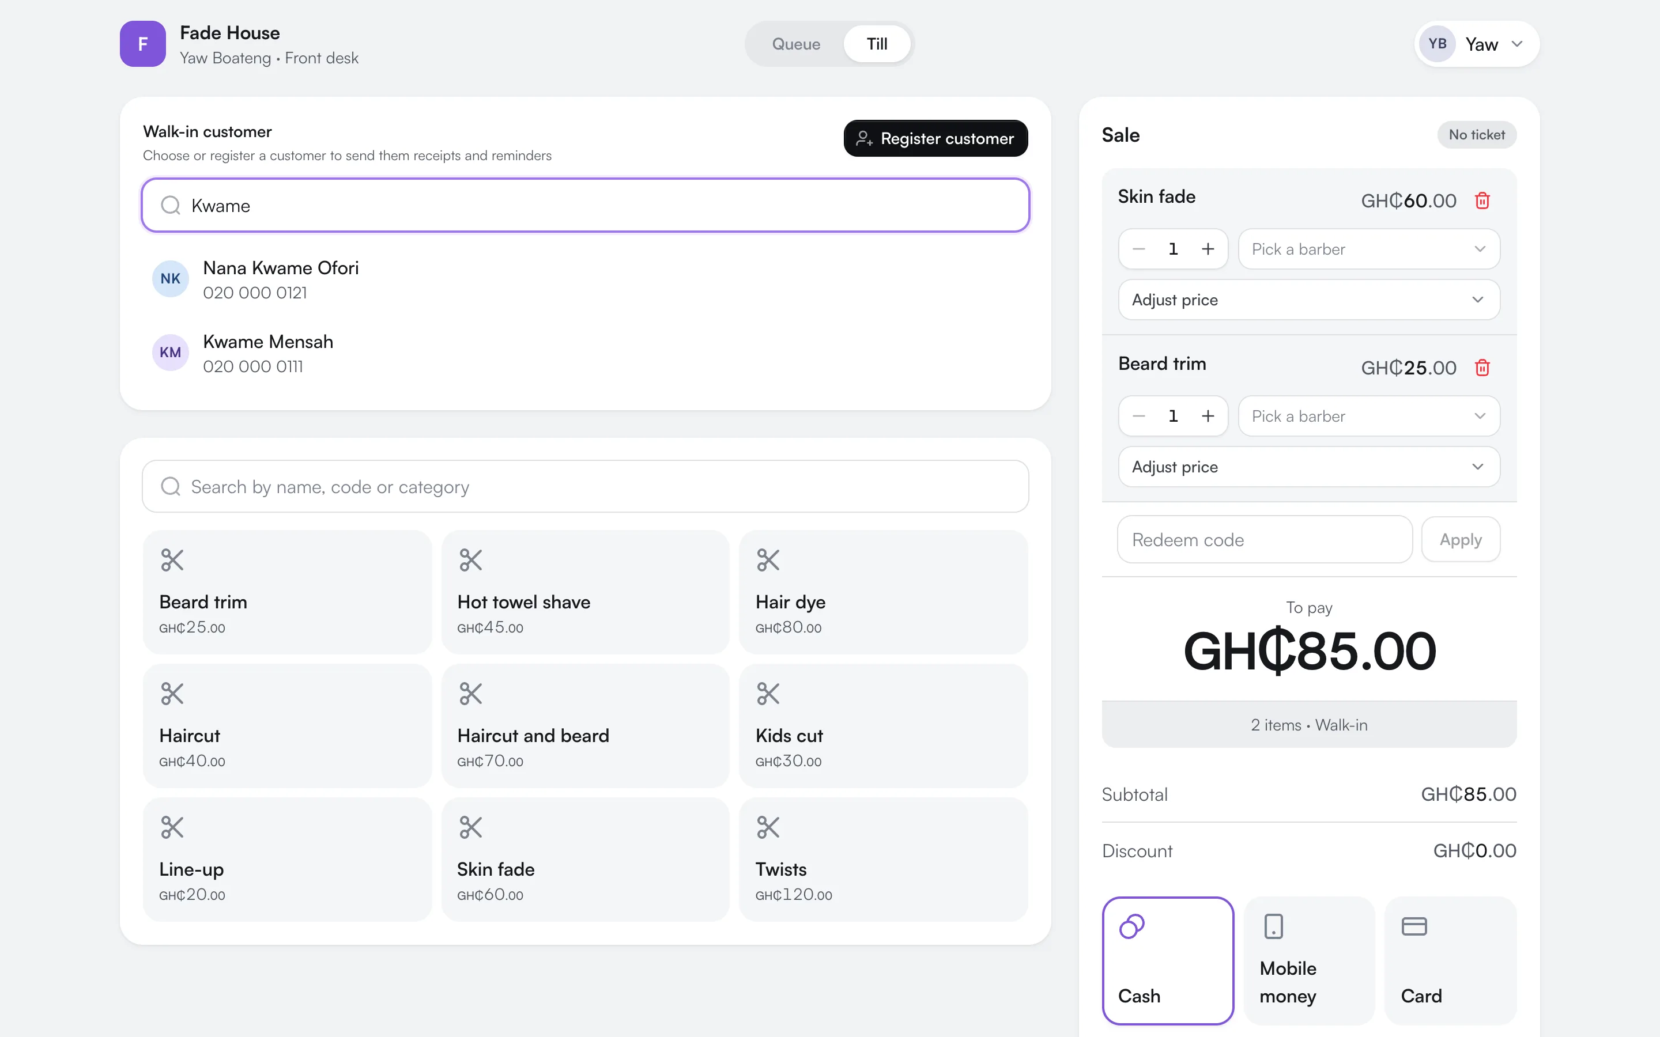Add the Haircut GH₵40.00 service
1660x1037 pixels.
coord(288,726)
